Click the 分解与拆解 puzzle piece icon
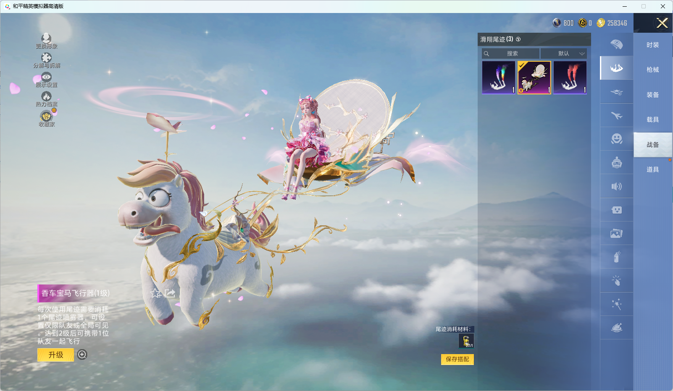Image resolution: width=673 pixels, height=391 pixels. (x=46, y=58)
